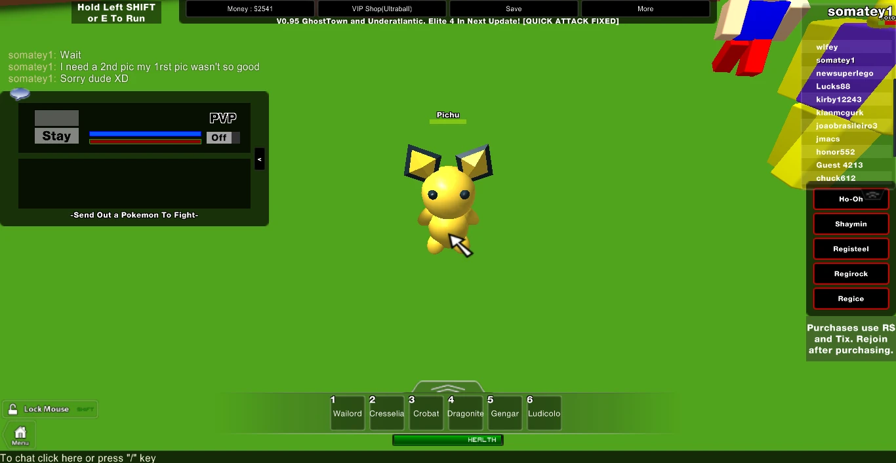
Task: Select Dragonite in slot 4
Action: (x=465, y=413)
